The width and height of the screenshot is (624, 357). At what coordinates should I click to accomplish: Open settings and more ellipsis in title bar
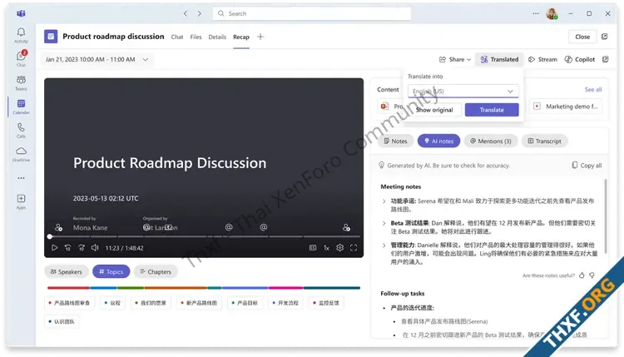coord(536,13)
